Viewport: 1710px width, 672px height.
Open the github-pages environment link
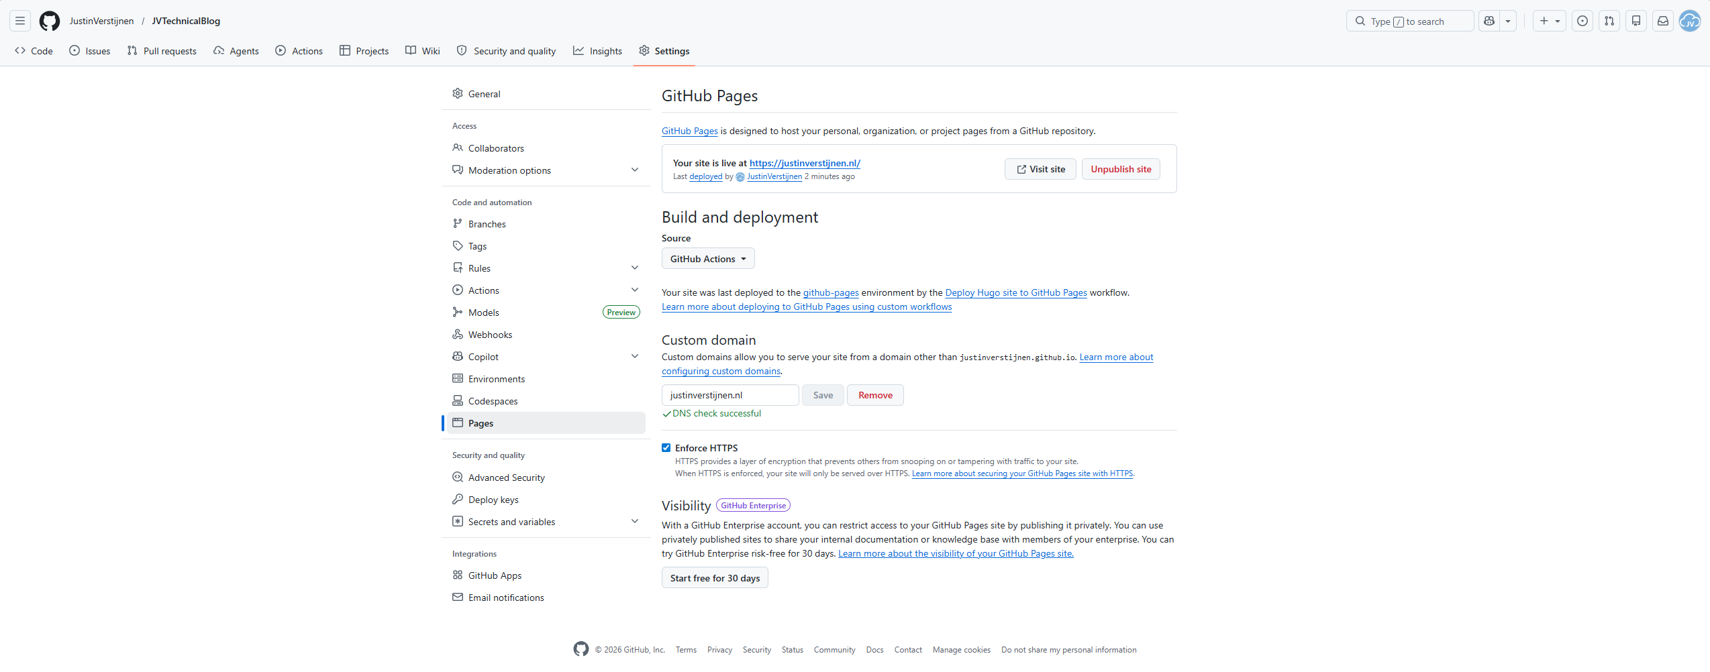point(831,292)
